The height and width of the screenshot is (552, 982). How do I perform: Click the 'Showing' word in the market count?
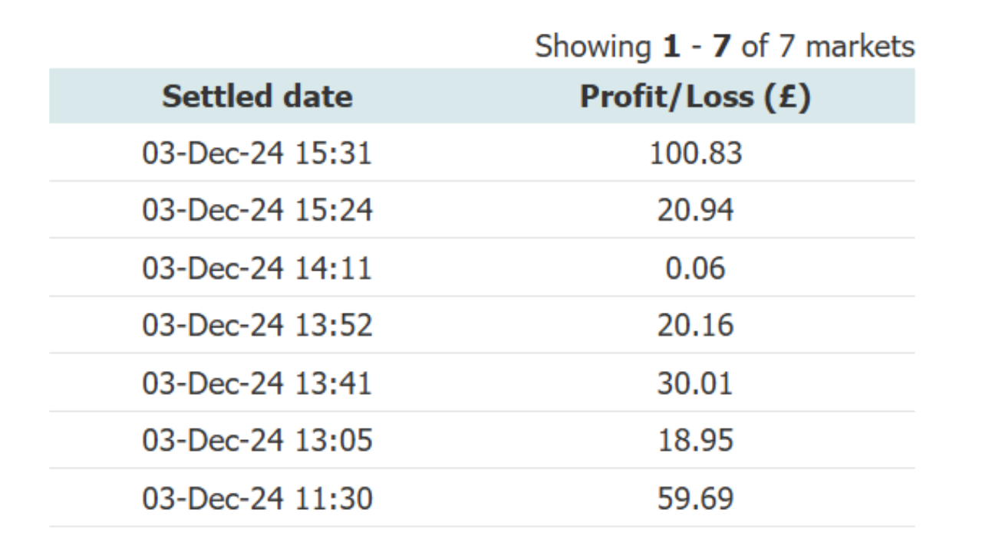click(x=592, y=46)
